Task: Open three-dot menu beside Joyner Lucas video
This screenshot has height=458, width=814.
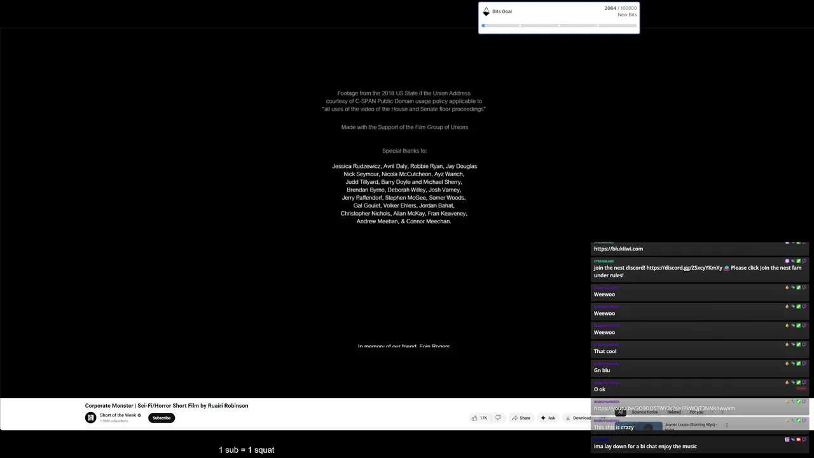Action: point(727,425)
